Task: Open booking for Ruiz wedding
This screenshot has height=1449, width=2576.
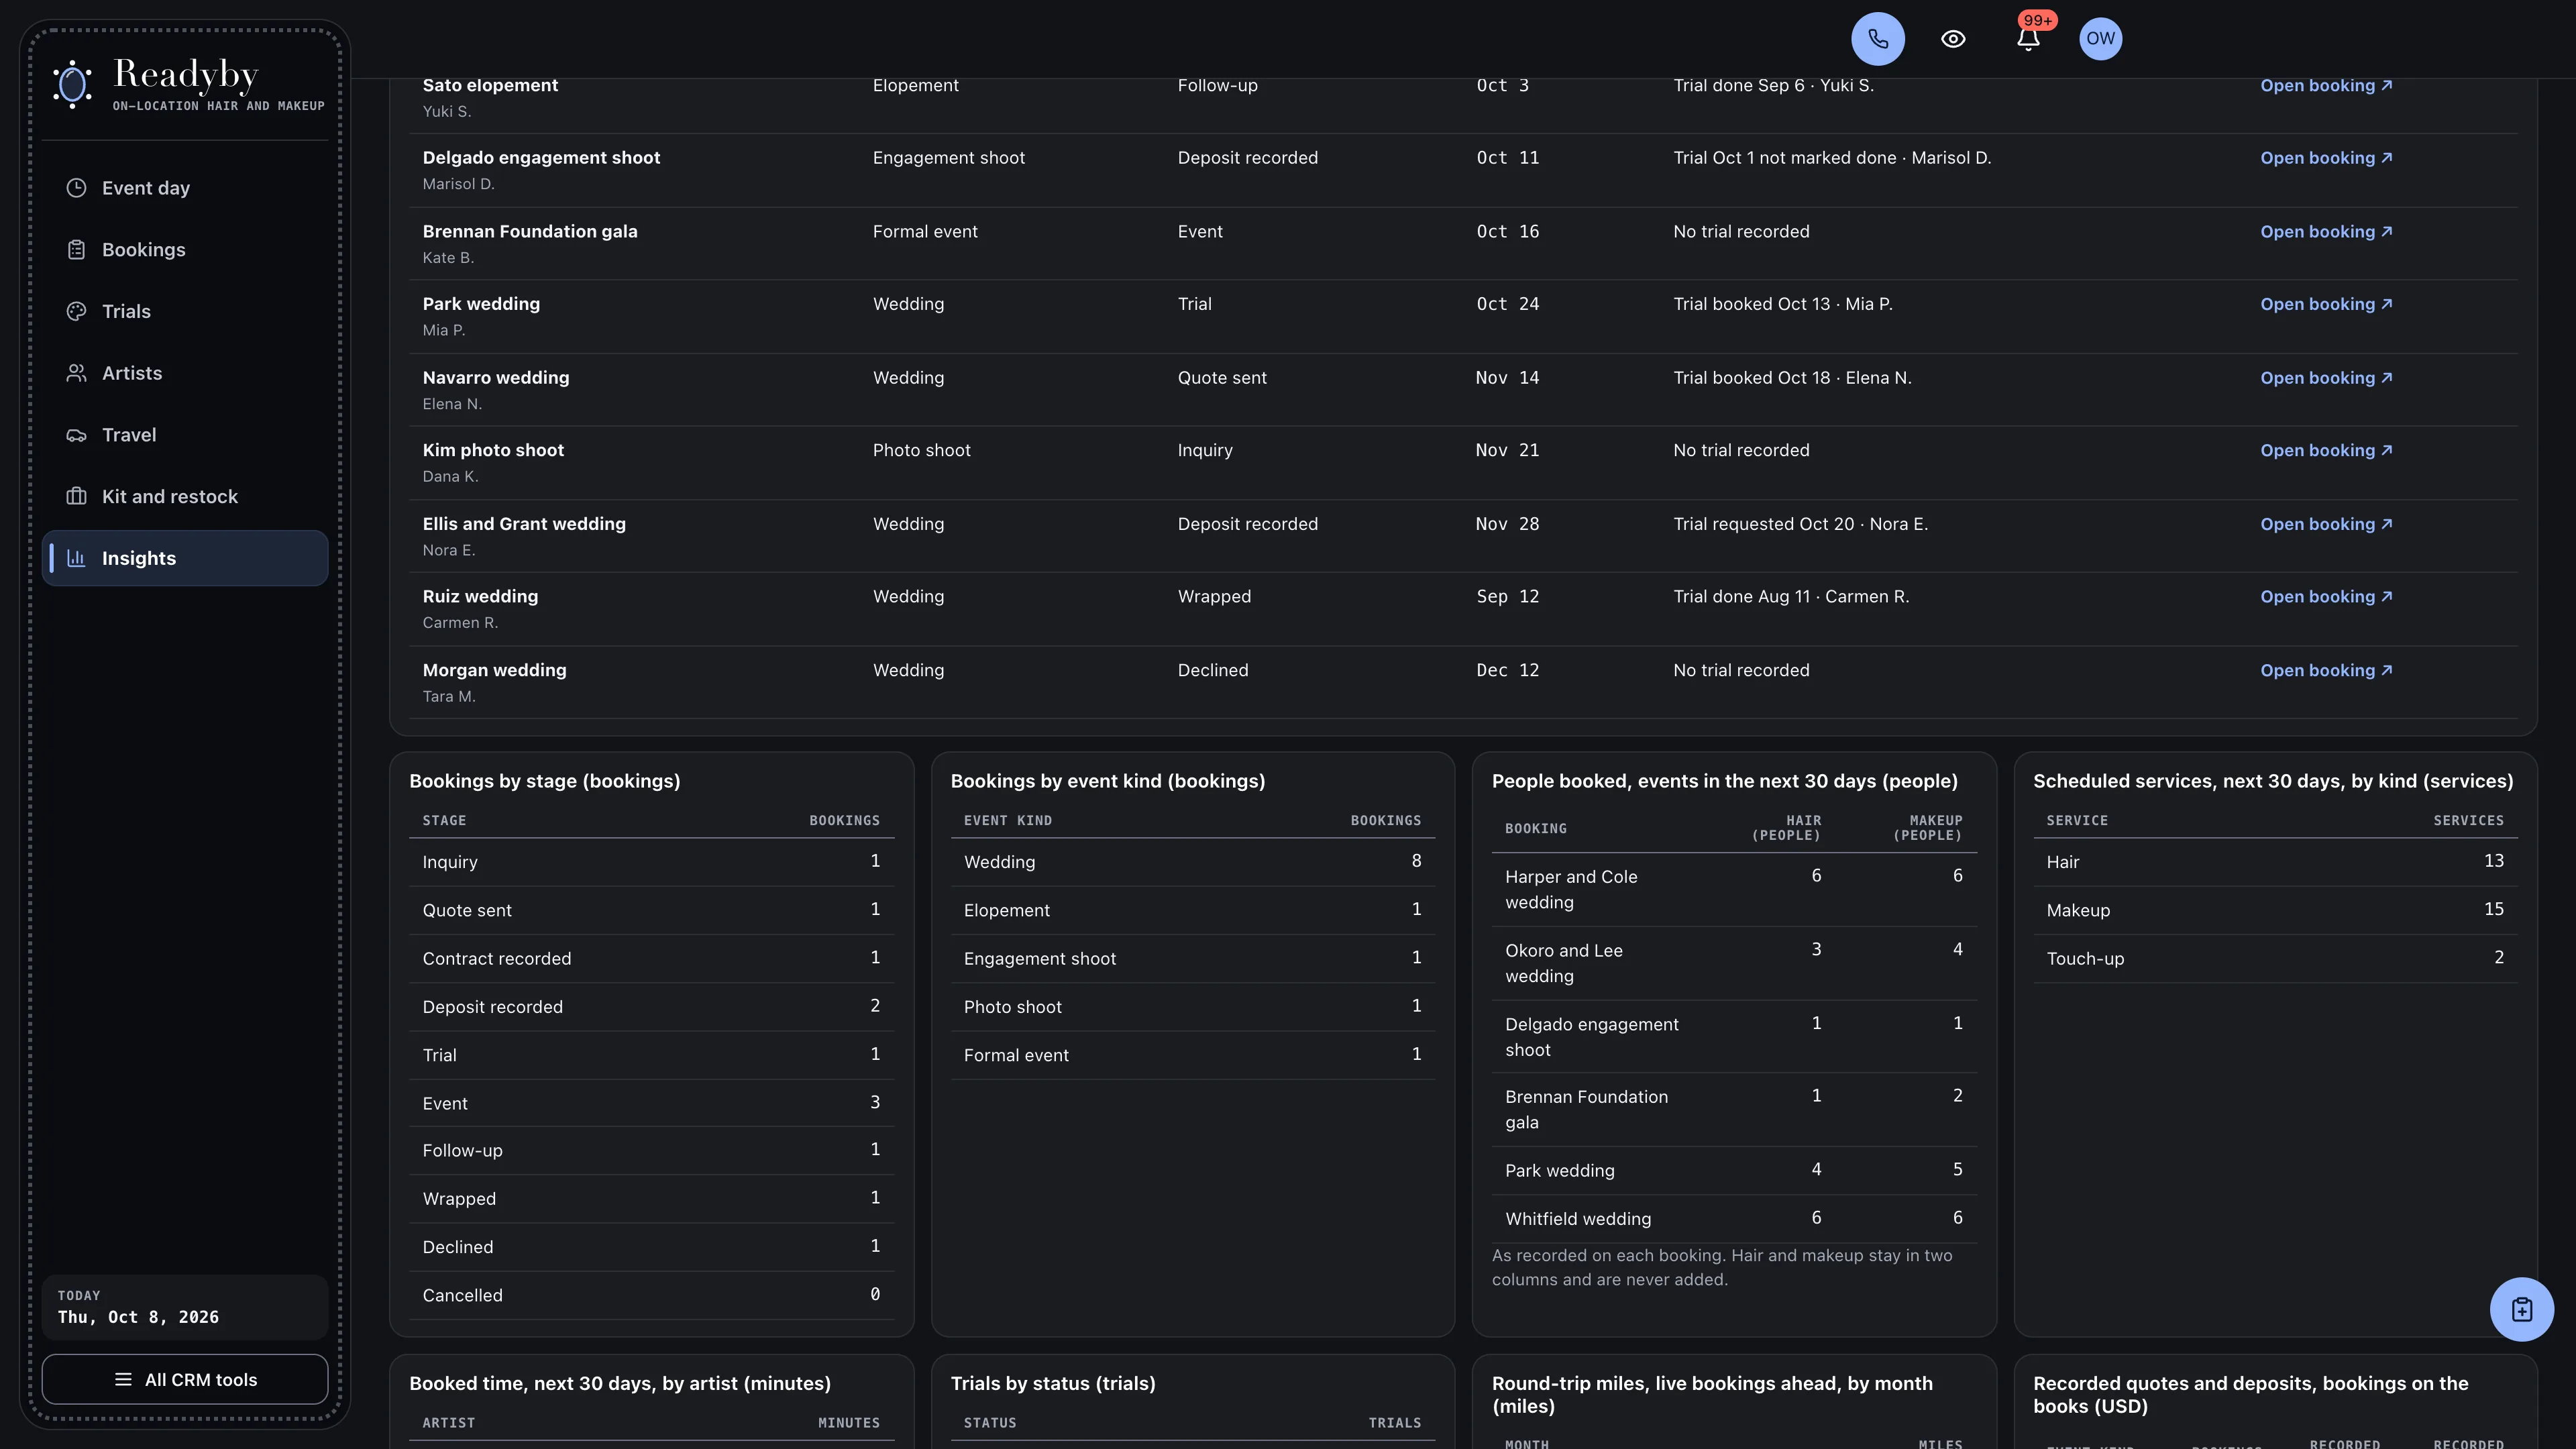Action: pos(2326,597)
